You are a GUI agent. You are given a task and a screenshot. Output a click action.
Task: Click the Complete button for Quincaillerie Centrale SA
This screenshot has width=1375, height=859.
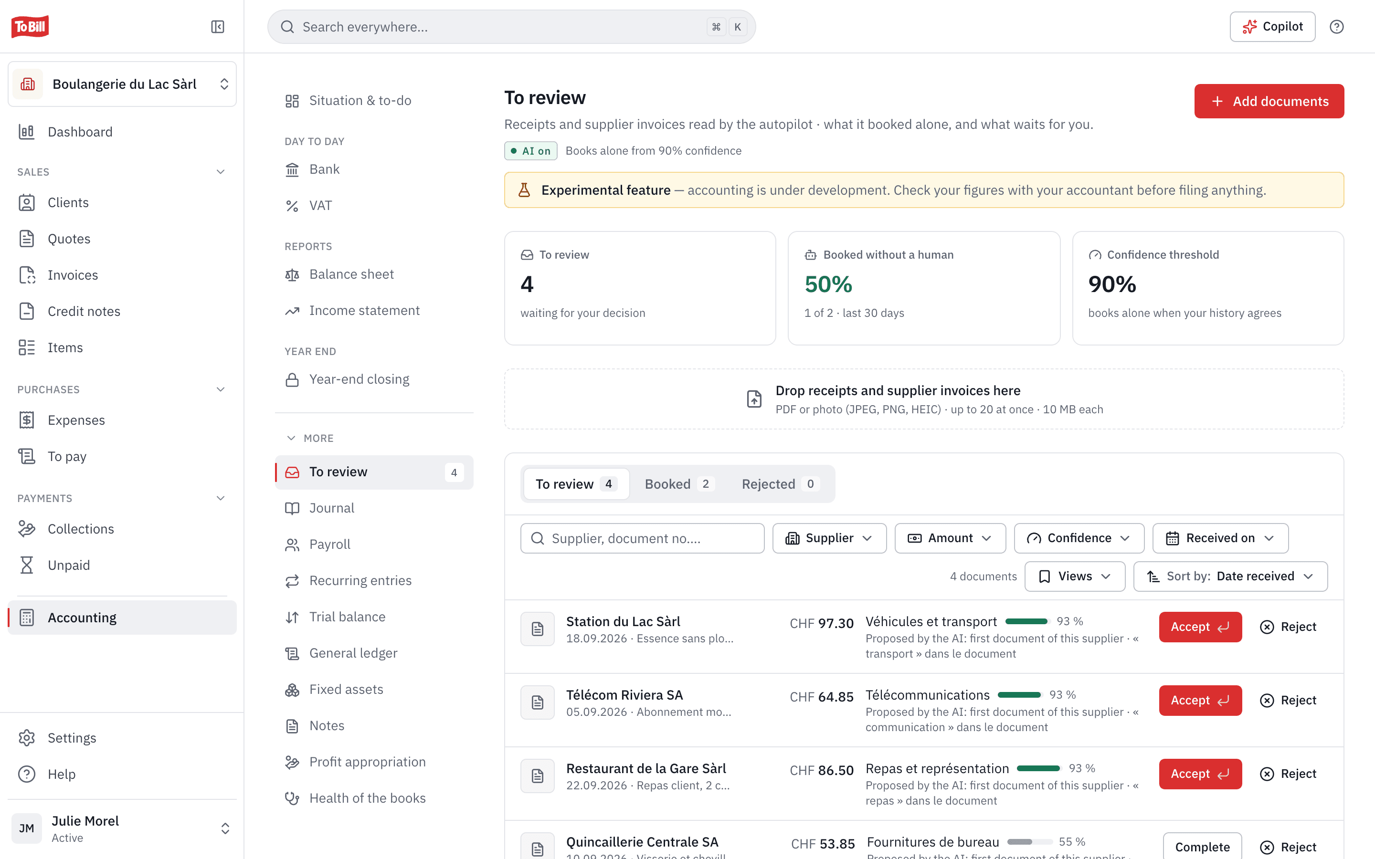[1202, 847]
